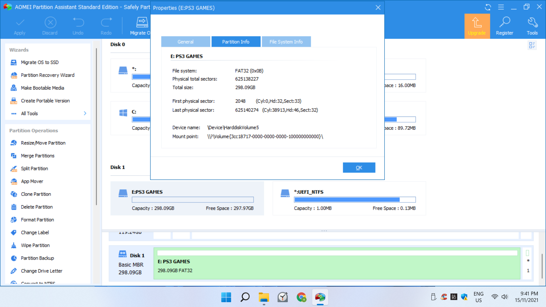
Task: Open Wi-Fi network settings in tray
Action: (x=495, y=297)
